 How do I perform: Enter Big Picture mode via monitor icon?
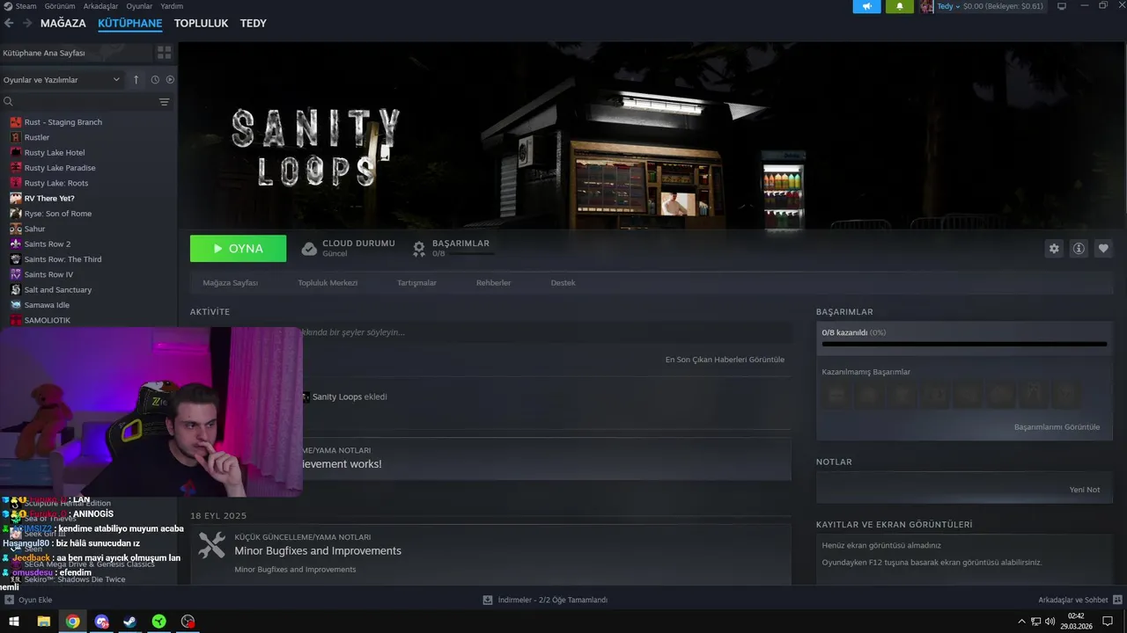tap(1061, 6)
